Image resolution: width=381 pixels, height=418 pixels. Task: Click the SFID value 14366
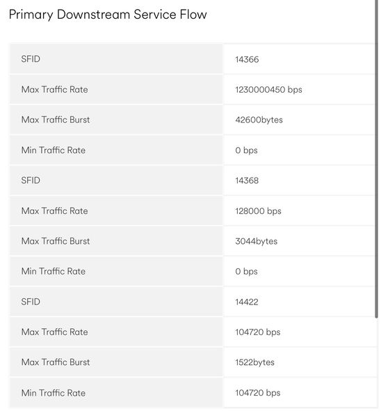pos(247,59)
